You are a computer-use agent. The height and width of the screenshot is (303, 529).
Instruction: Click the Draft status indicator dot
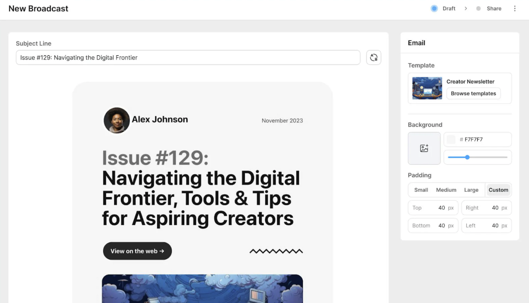(x=434, y=8)
